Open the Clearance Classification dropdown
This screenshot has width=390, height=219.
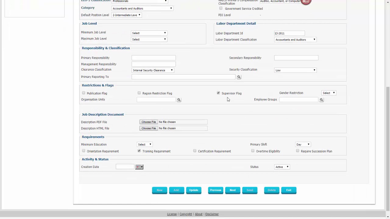(x=153, y=70)
